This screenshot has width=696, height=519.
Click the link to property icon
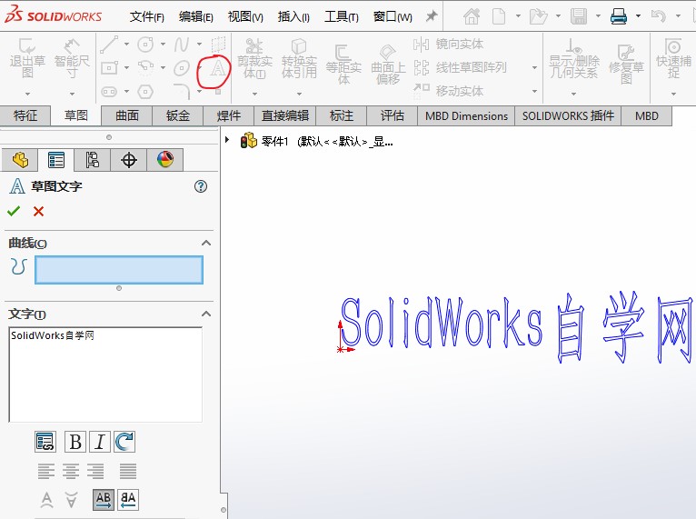tap(45, 442)
